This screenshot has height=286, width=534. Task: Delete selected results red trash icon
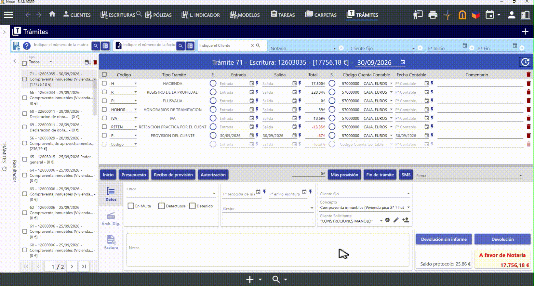coord(95,62)
